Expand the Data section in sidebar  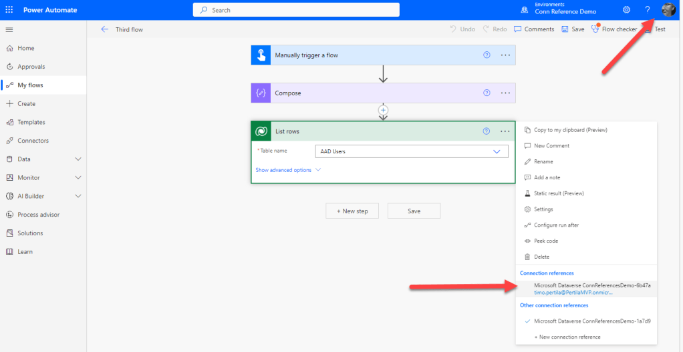click(x=78, y=159)
